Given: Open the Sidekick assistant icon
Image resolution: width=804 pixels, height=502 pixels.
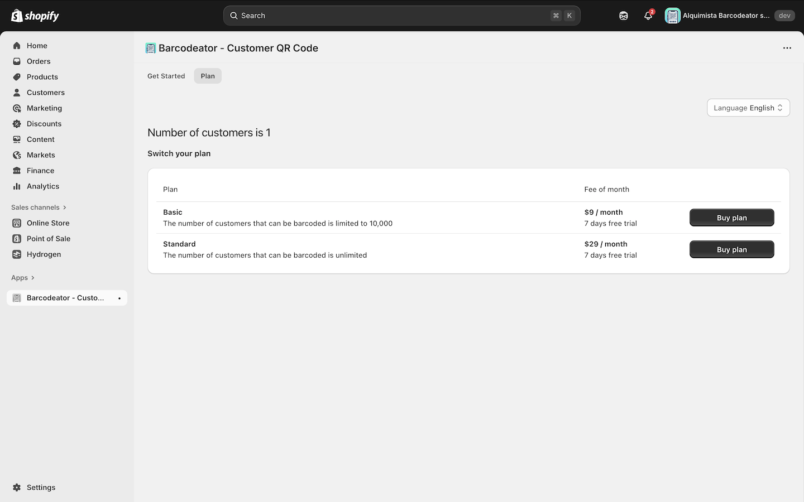Looking at the screenshot, I should point(623,16).
